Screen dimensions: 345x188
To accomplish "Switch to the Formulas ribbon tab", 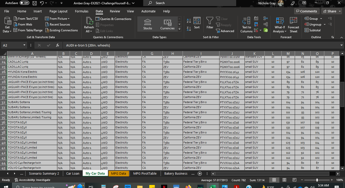I will pos(82,11).
